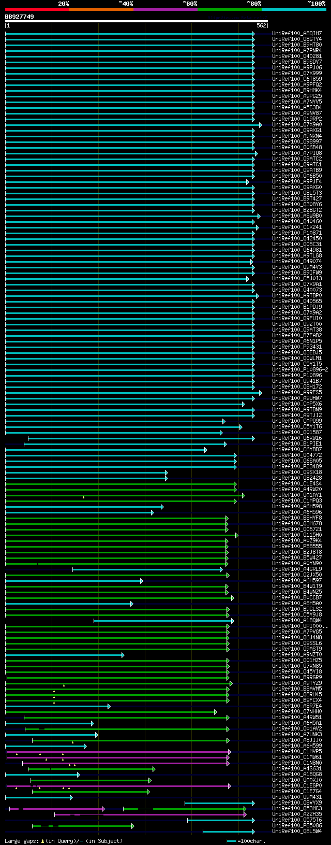
Task: Click the white query sequence bar
Action: click(137, 21)
